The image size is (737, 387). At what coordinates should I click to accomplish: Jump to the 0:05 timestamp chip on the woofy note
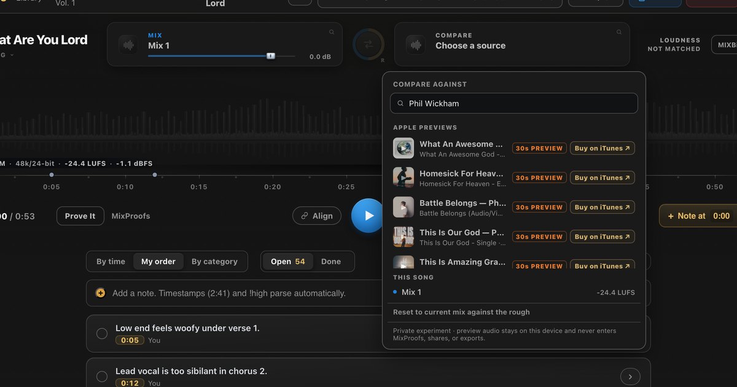(130, 340)
